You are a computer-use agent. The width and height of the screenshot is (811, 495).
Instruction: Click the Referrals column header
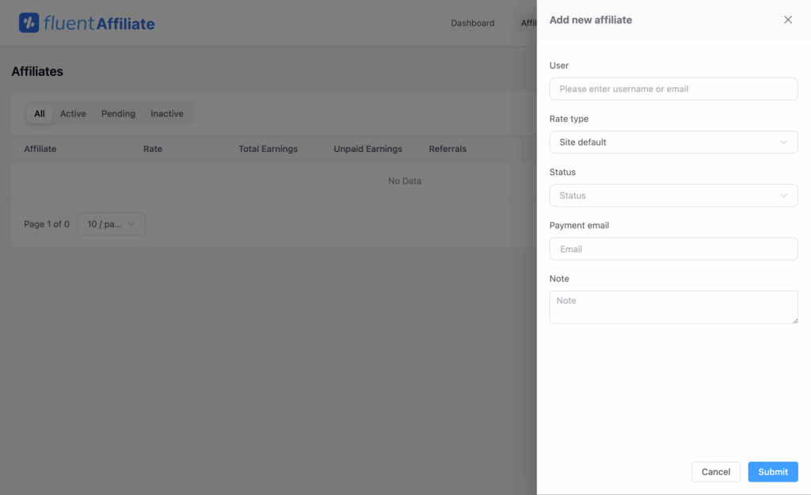(447, 148)
